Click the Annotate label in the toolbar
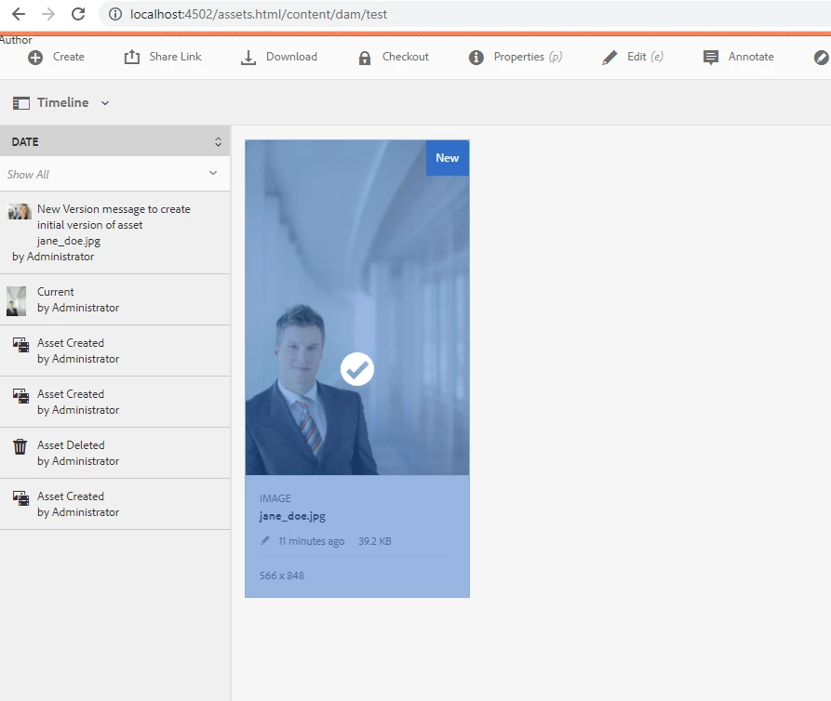The width and height of the screenshot is (831, 701). tap(751, 57)
